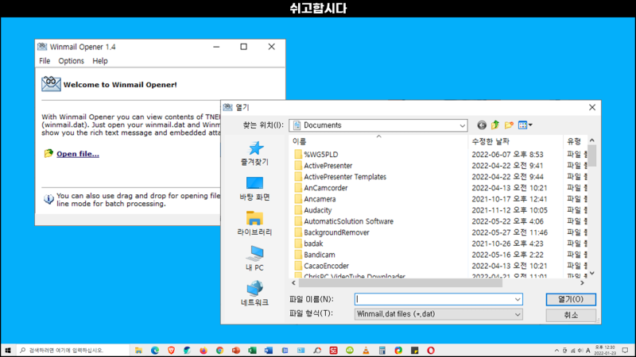Click the Winmail Opener envelope welcome icon
Image resolution: width=636 pixels, height=357 pixels.
51,84
